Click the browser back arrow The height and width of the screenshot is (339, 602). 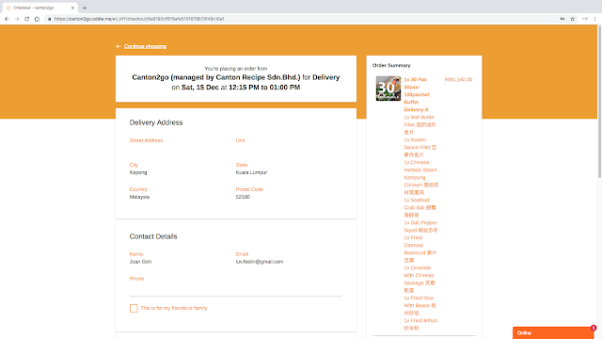coord(7,19)
